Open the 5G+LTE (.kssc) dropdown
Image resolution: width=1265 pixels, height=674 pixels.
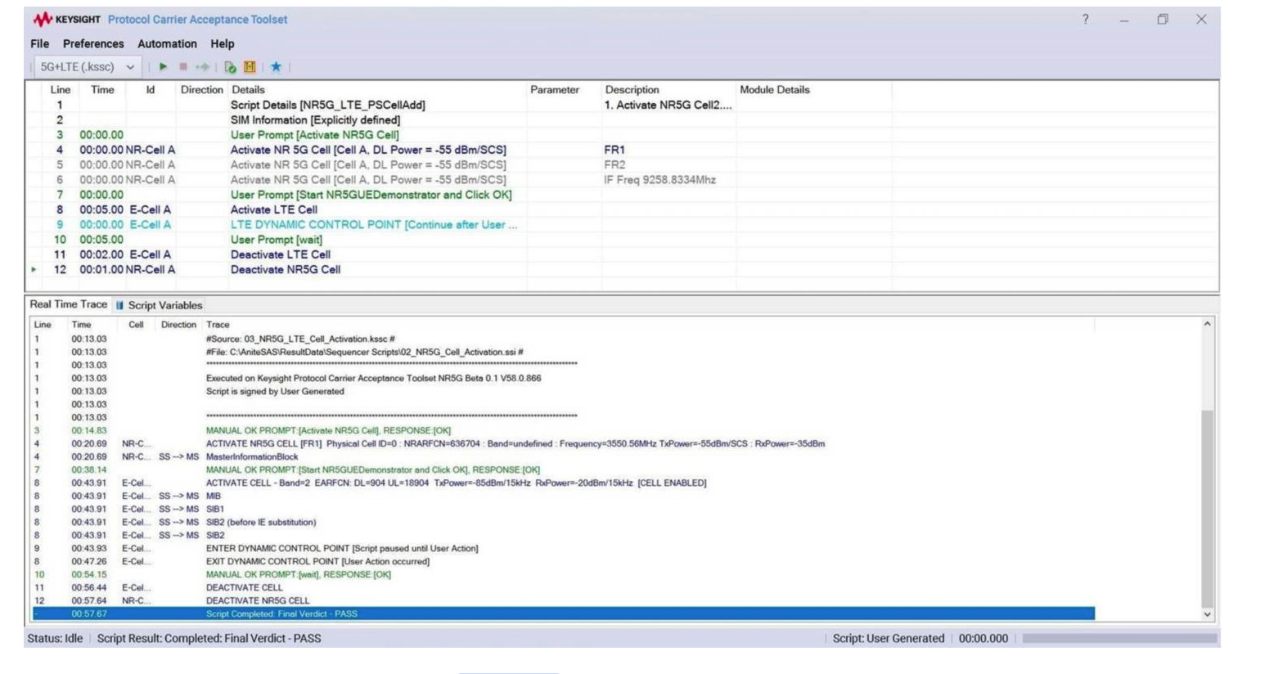click(87, 67)
